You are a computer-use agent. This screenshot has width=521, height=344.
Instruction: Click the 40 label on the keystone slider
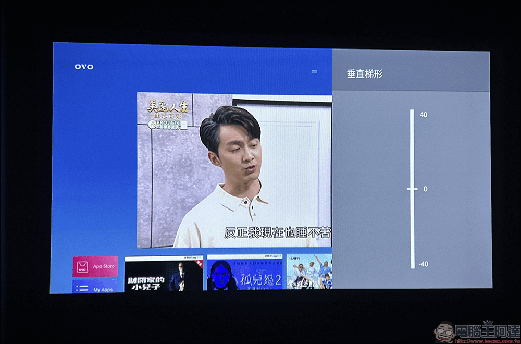point(423,115)
